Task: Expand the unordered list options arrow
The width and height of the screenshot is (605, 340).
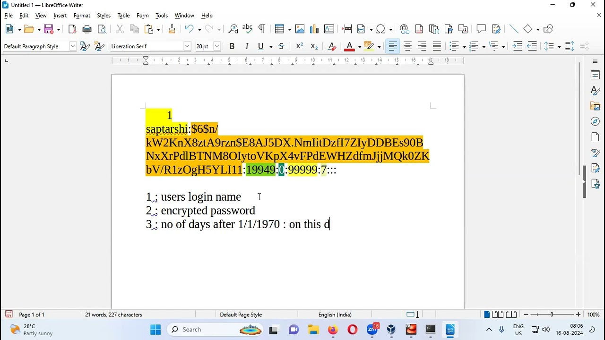Action: pyautogui.click(x=464, y=47)
